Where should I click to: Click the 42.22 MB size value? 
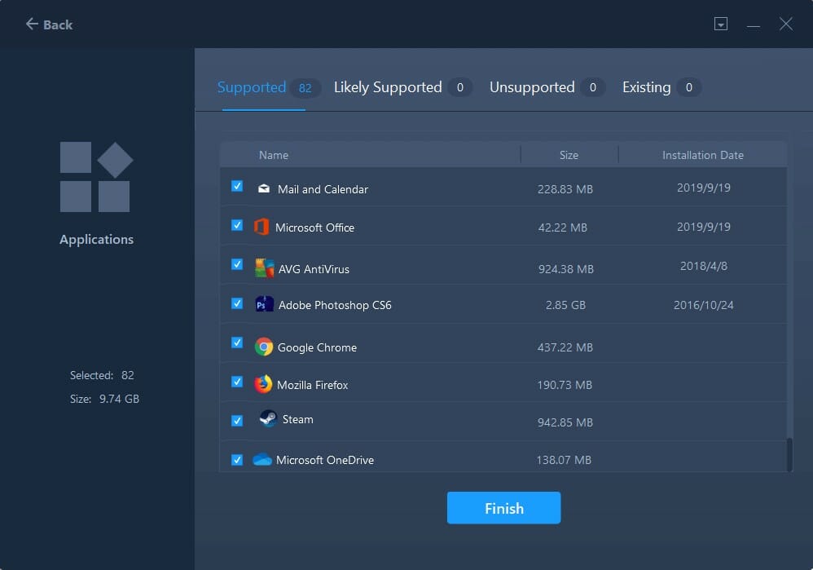pyautogui.click(x=563, y=228)
